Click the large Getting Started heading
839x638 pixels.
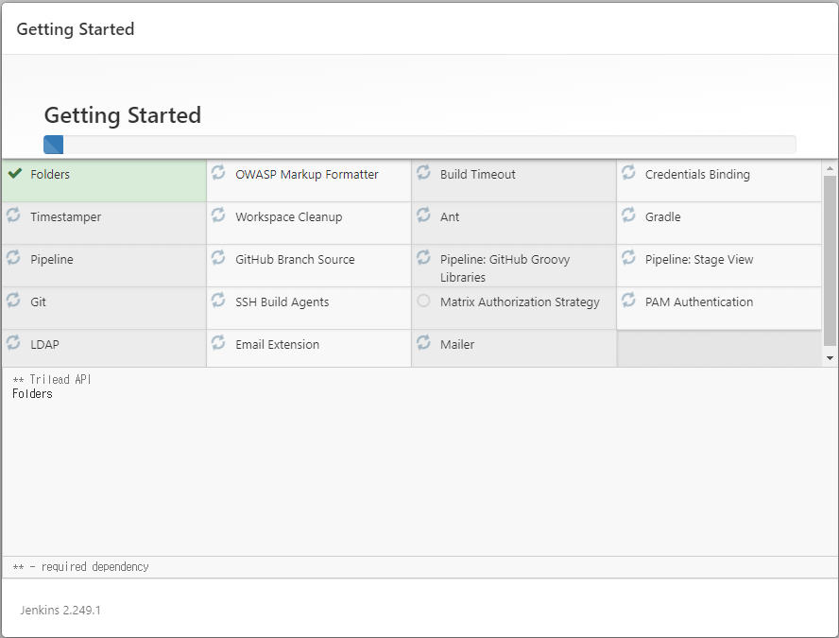(x=123, y=115)
